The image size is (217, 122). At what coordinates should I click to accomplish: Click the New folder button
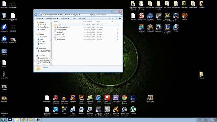coord(82,18)
